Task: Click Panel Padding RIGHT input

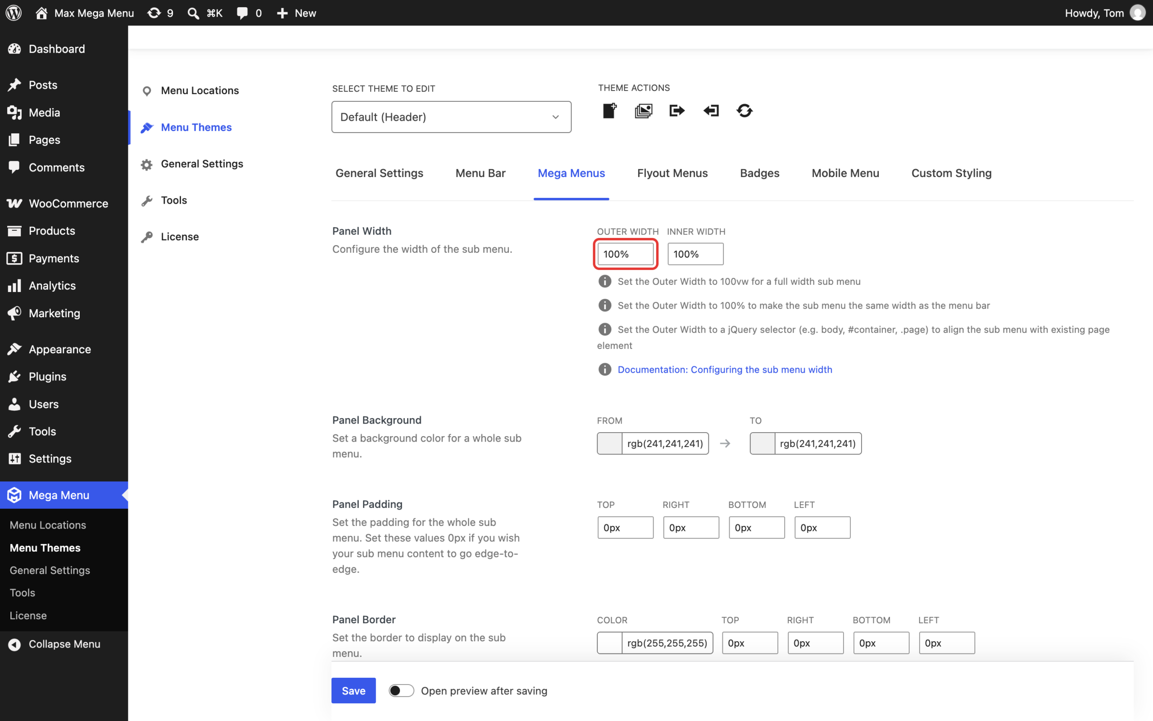Action: click(691, 528)
